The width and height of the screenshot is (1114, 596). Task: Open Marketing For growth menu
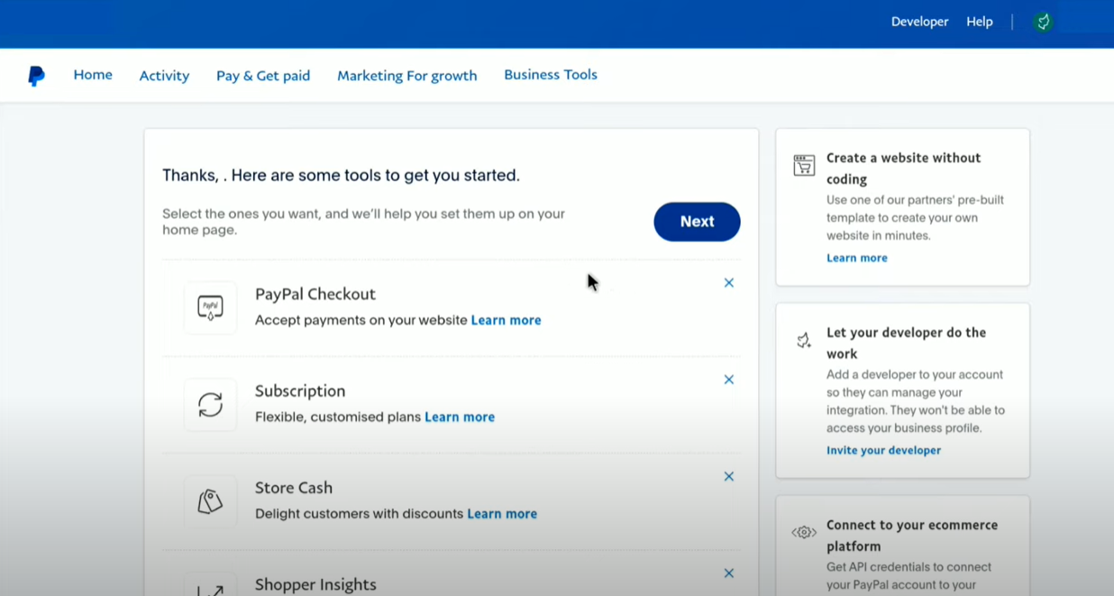(x=407, y=76)
